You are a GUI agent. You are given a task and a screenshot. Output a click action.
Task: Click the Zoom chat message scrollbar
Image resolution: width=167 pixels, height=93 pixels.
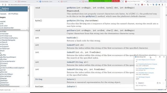point(165,80)
